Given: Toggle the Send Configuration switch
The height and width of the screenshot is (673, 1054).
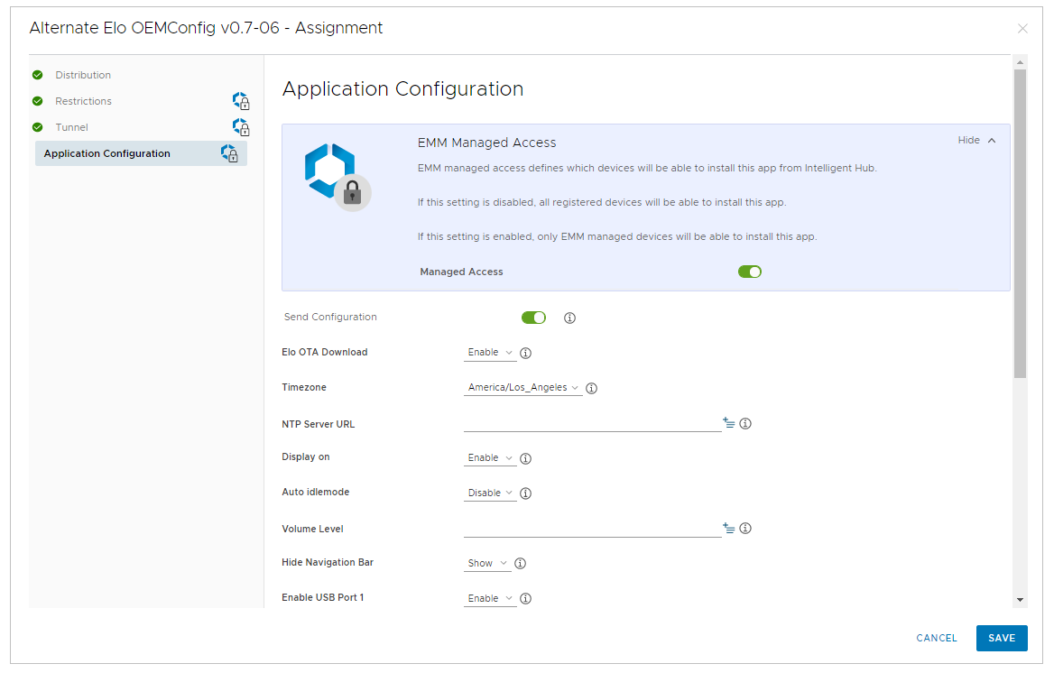Looking at the screenshot, I should point(533,318).
